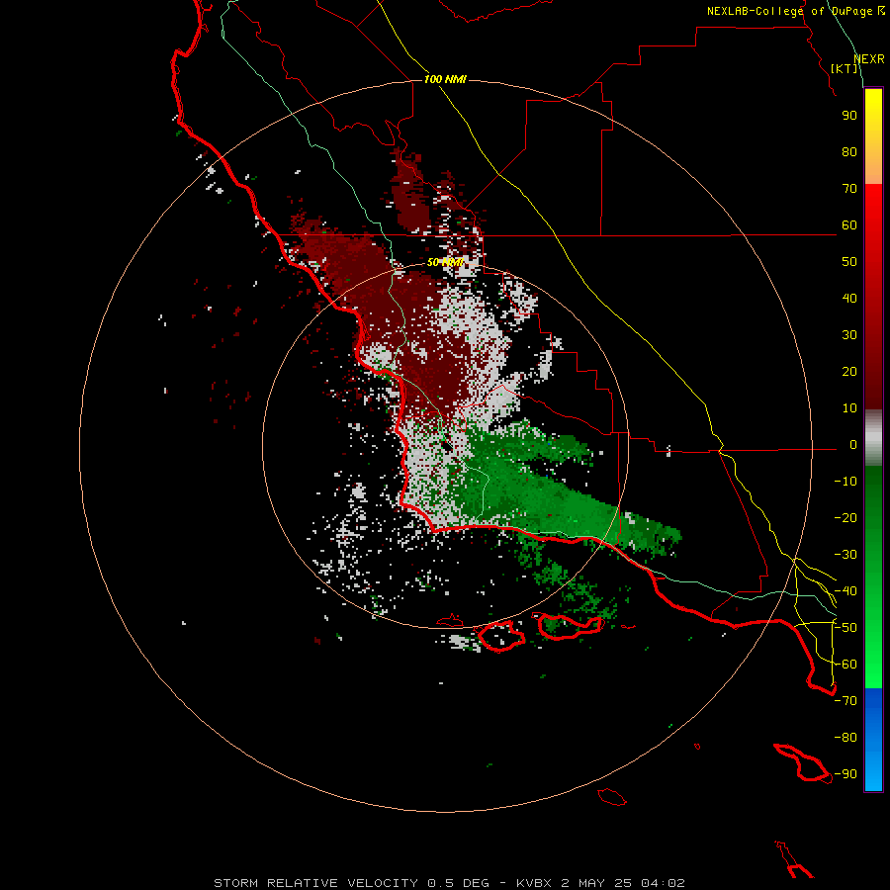Click the -80 value on the velocity scale
Screen dimensions: 890x890
845,738
